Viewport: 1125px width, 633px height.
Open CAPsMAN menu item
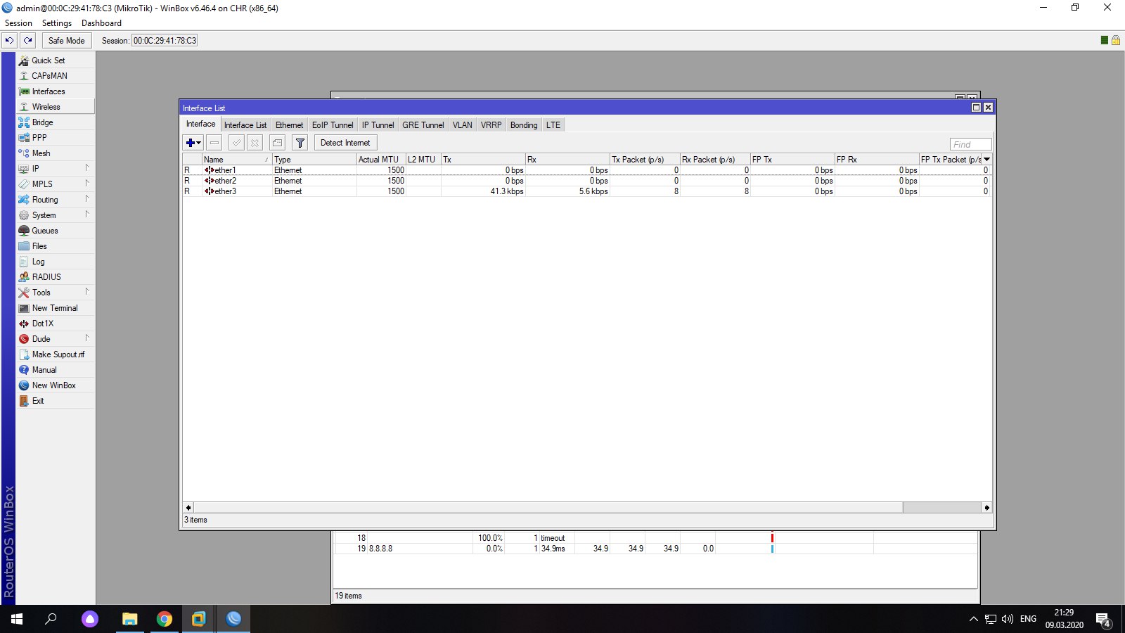click(x=56, y=76)
